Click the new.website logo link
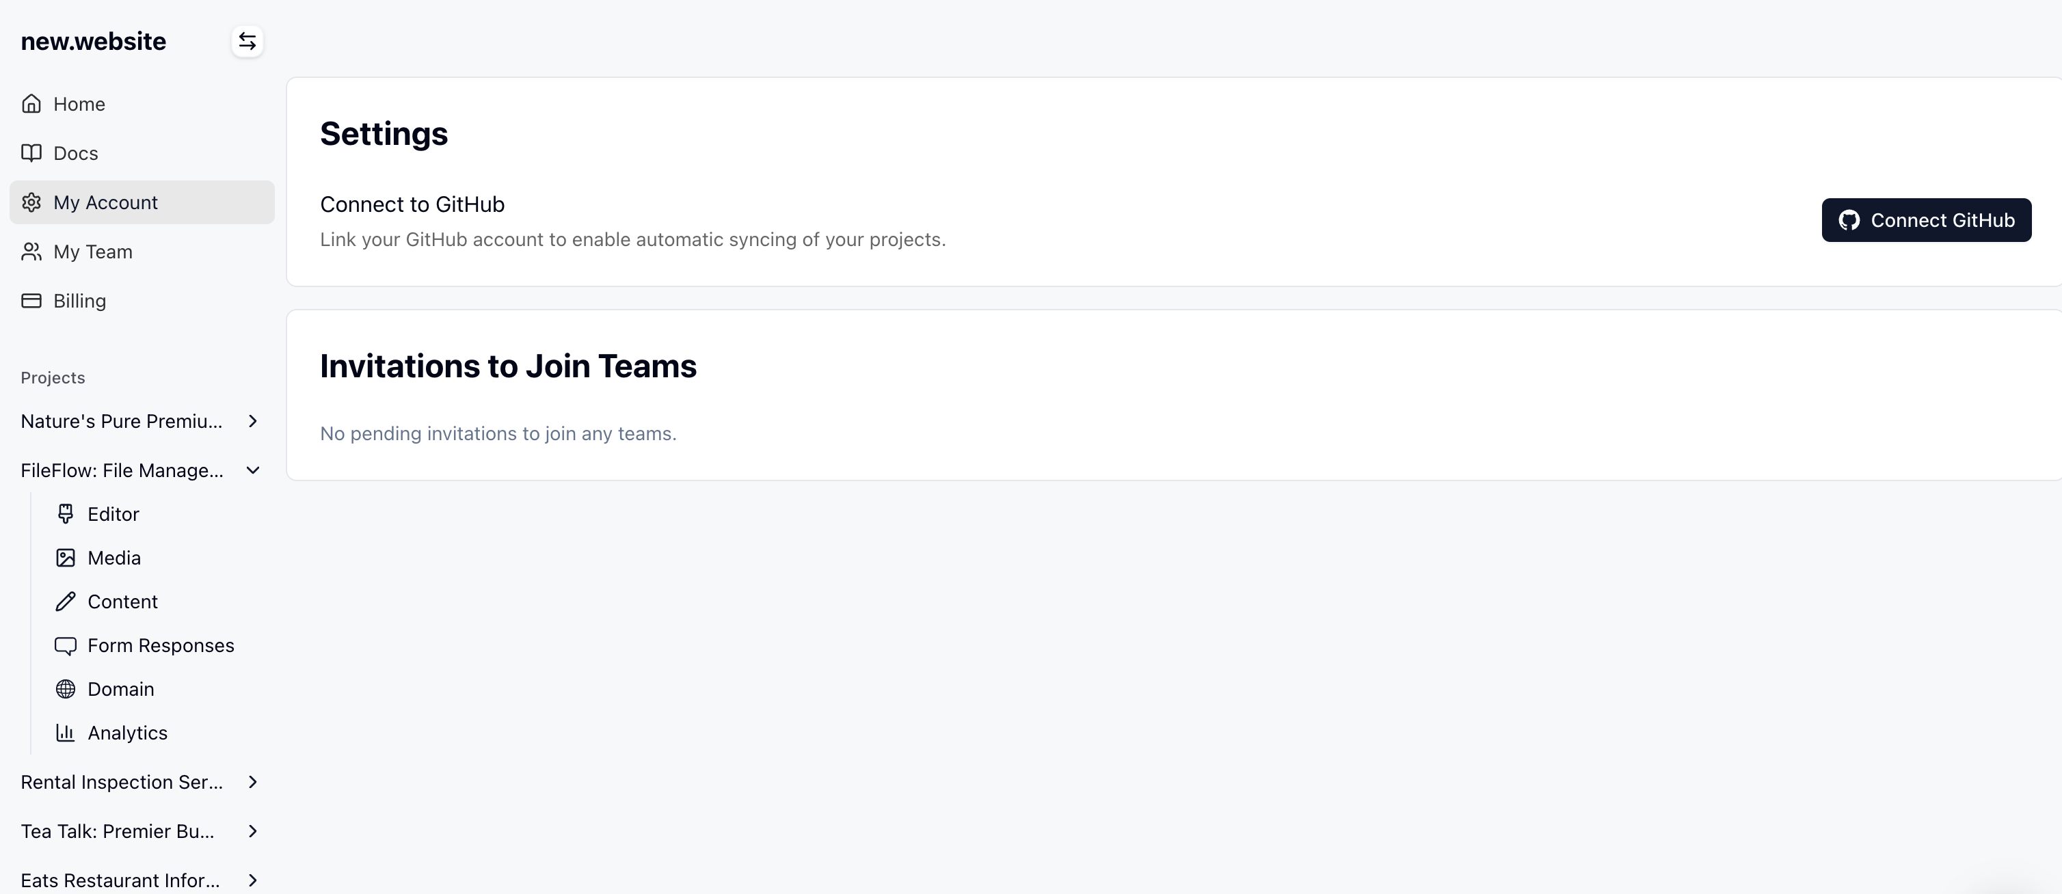Viewport: 2062px width, 894px height. click(x=94, y=41)
